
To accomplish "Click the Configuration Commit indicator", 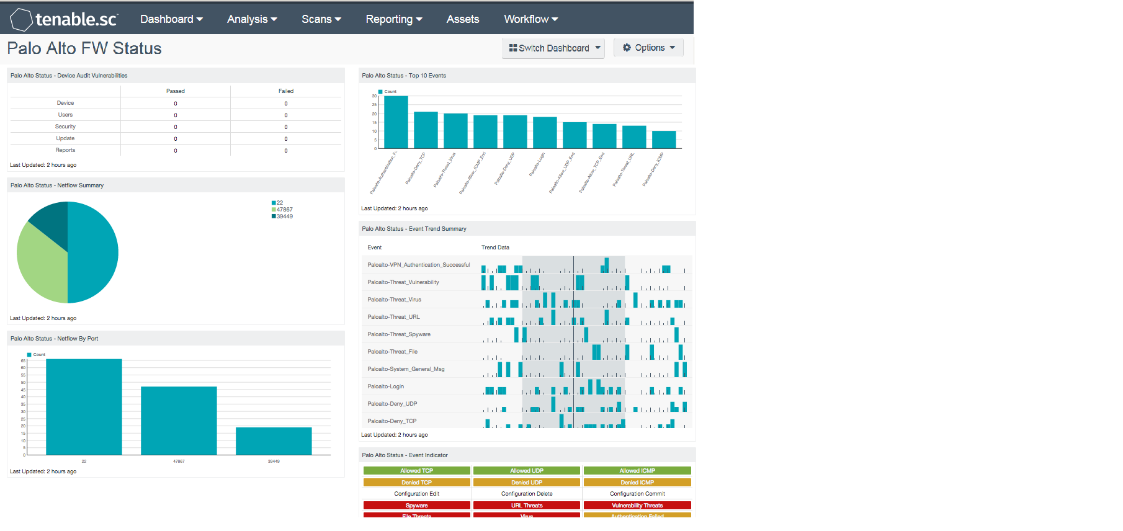I will (x=637, y=494).
